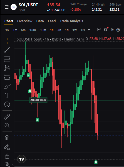The image size is (124, 167).
Task: Select the 30m timeframe
Action: coord(43,30)
